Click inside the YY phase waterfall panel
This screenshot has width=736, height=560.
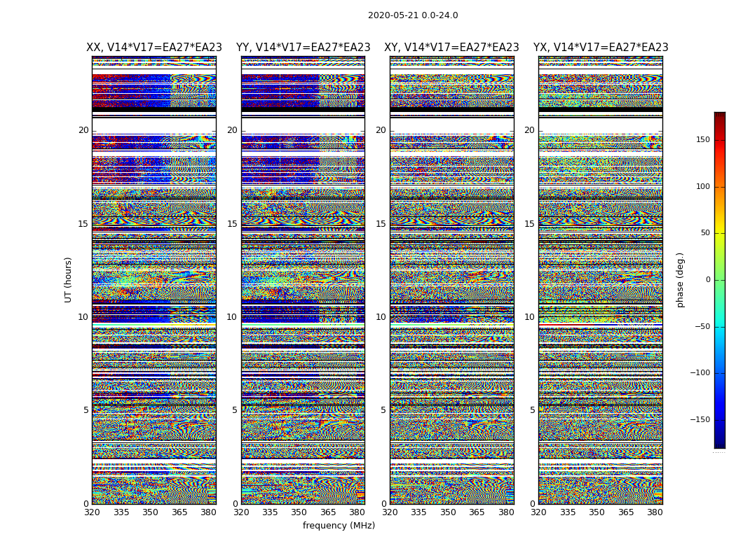304,280
